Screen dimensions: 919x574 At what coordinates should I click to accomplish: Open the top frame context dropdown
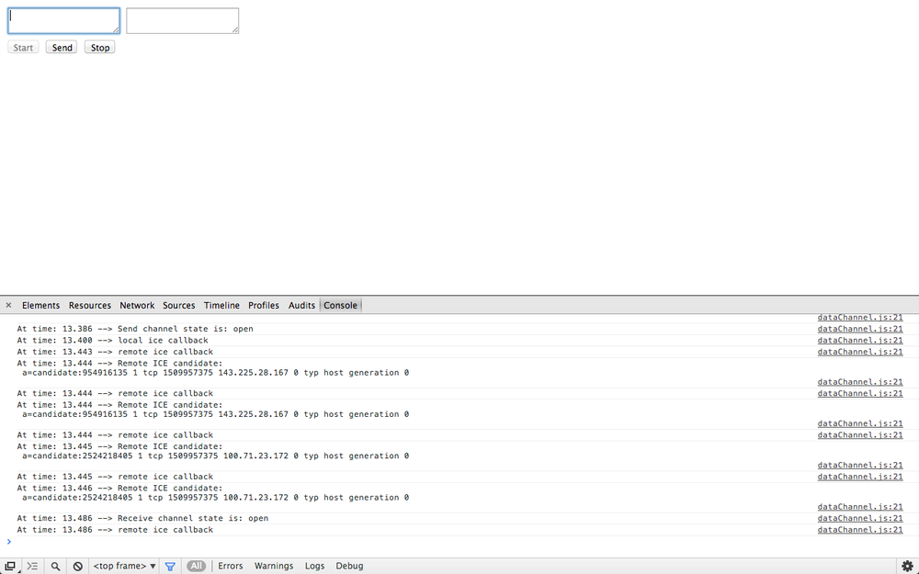[x=123, y=566]
